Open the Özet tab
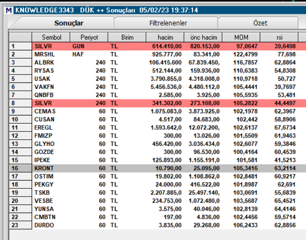Viewport: 306px width, 240px height. [x=260, y=23]
